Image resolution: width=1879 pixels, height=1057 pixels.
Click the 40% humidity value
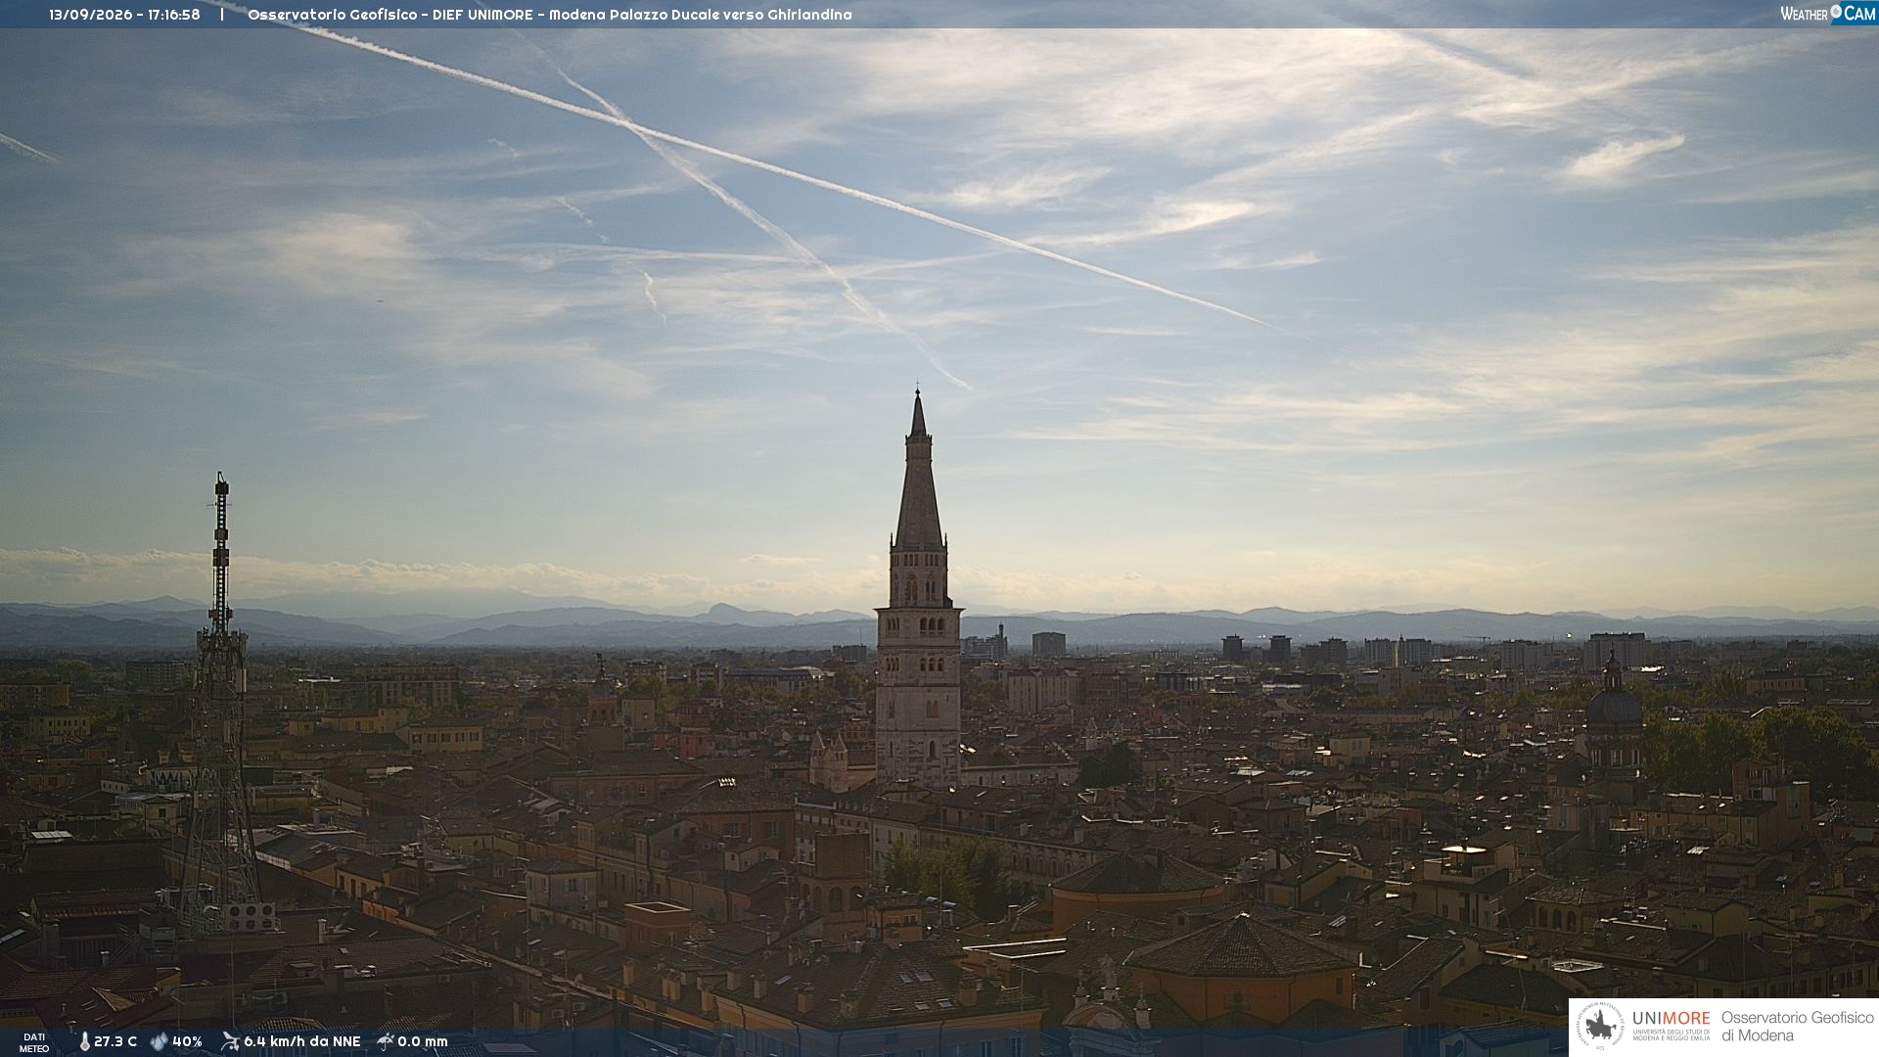pos(187,1041)
